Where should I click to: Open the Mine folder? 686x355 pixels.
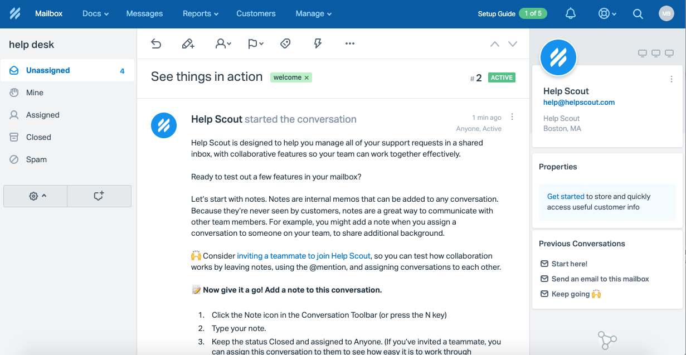67,93
